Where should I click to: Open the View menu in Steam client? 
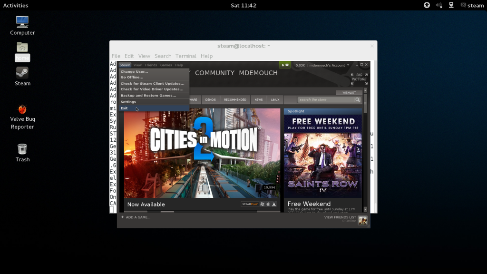[137, 65]
